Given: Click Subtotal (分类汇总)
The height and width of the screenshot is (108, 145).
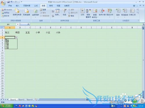Looking at the screenshot, I should tap(132, 12).
